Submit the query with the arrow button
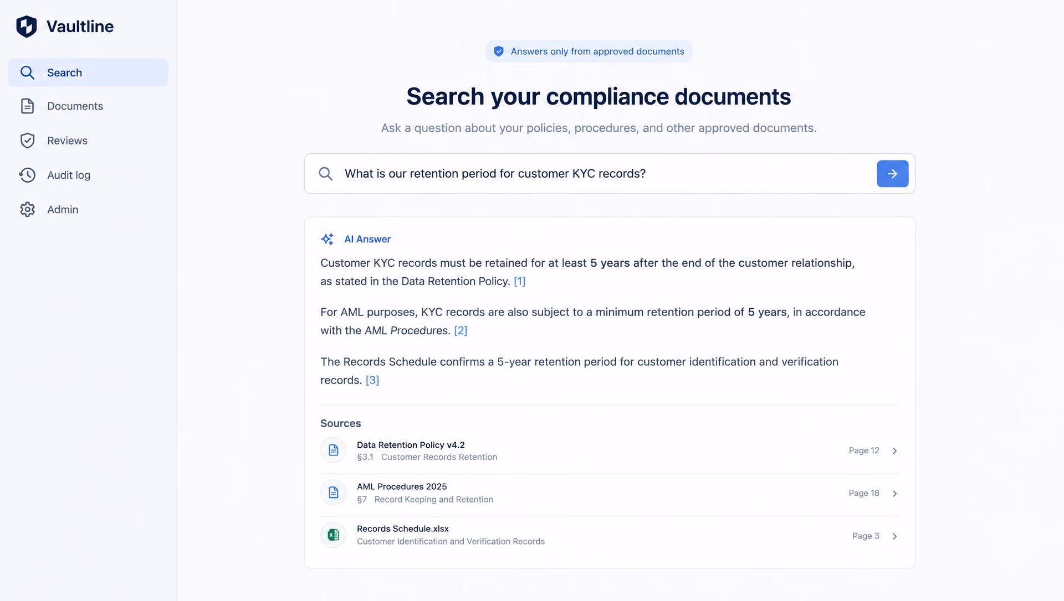The width and height of the screenshot is (1064, 601). pyautogui.click(x=892, y=174)
